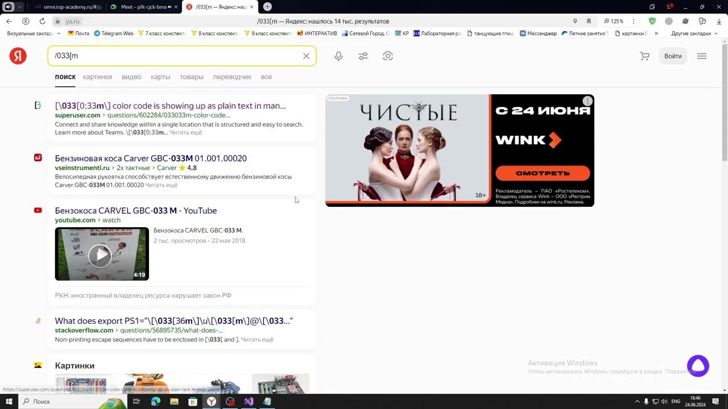Open Бензиновая коса Carver GBC-033M result
This screenshot has height=409, width=728.
tap(151, 158)
